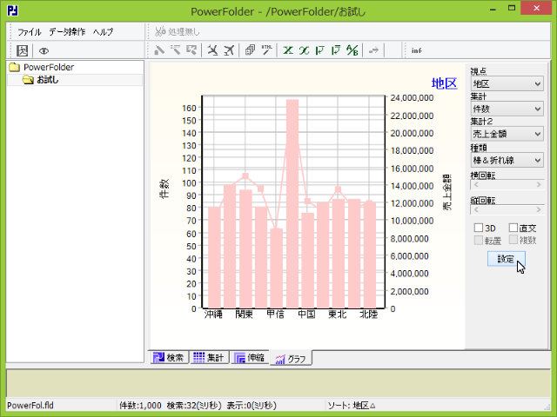Viewport: 557px width, 417px height.
Task: Click the first green return-arrow icon
Action: click(320, 50)
